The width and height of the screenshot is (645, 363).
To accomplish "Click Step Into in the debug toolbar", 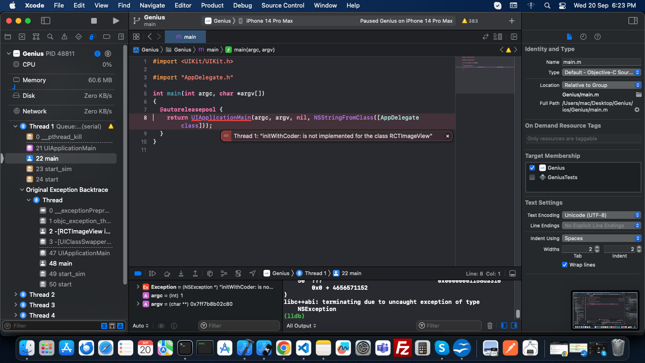I will [181, 273].
